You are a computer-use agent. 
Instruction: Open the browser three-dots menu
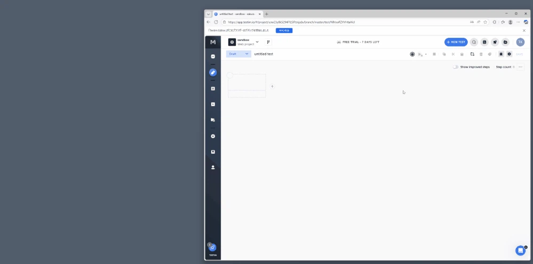coord(518,22)
